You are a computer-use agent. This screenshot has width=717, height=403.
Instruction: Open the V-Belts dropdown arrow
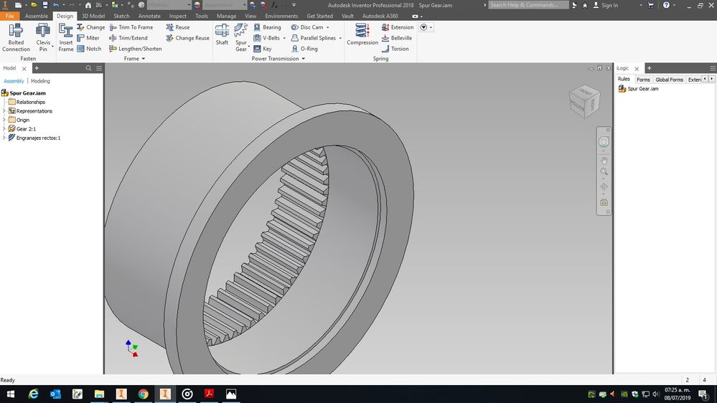click(284, 39)
